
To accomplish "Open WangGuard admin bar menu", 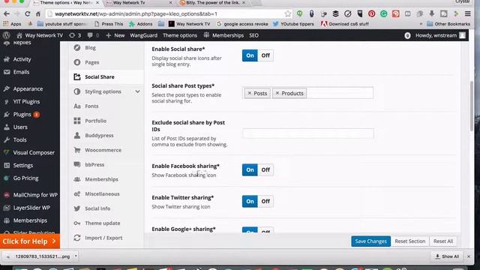I will 143,35.
